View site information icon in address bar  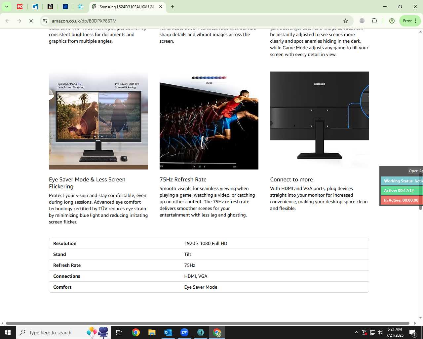click(x=45, y=21)
